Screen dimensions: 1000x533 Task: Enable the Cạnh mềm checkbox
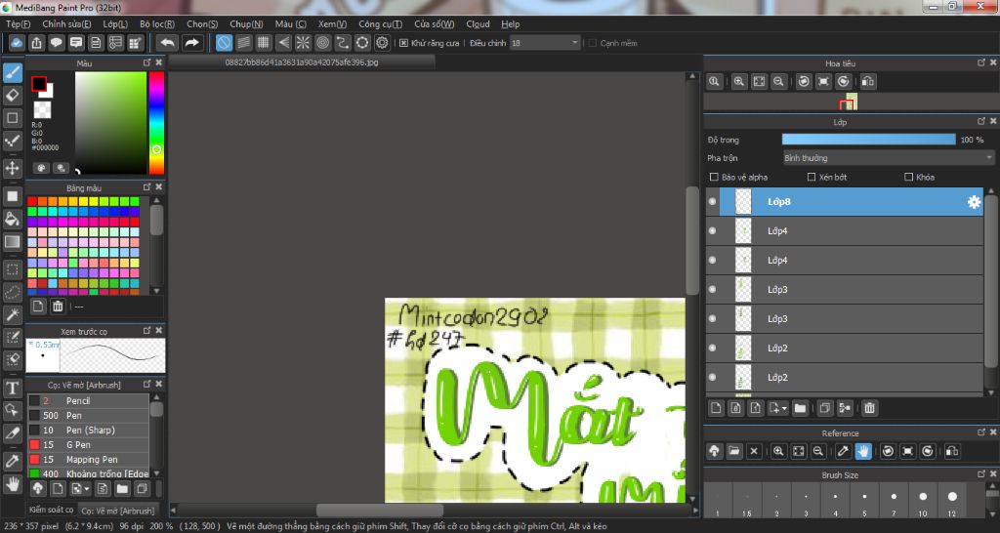point(593,43)
